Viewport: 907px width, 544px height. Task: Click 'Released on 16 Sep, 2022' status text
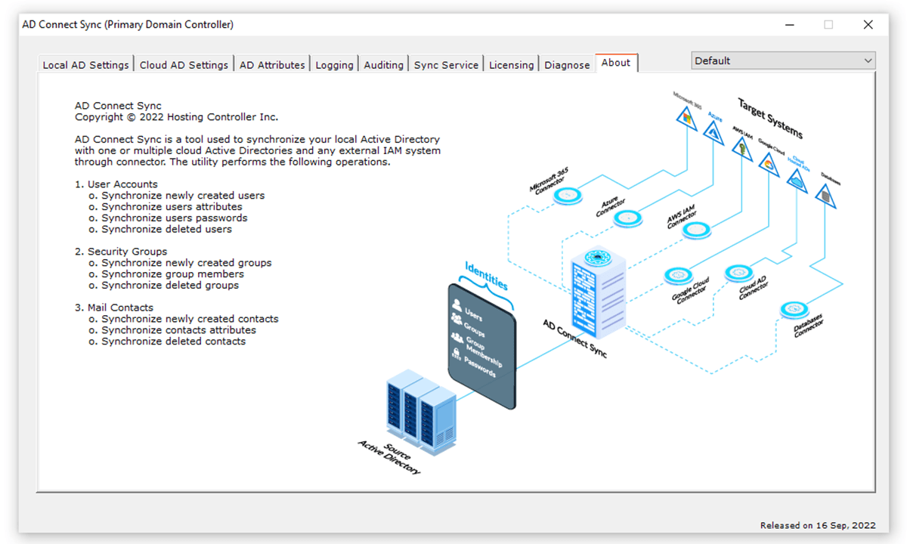(818, 525)
